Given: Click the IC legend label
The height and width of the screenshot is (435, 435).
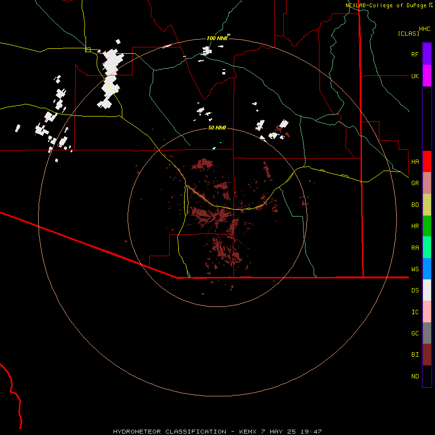Looking at the screenshot, I should pos(415,312).
